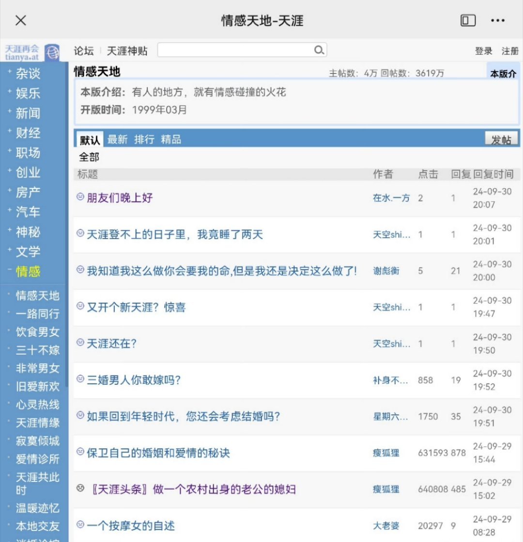This screenshot has height=542, width=523.
Task: Switch to the 精品 tab
Action: 171,139
